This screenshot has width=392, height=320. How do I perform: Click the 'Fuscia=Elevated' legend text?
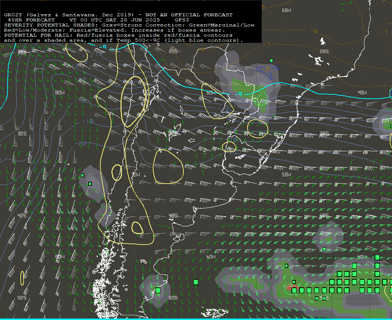[x=97, y=30]
